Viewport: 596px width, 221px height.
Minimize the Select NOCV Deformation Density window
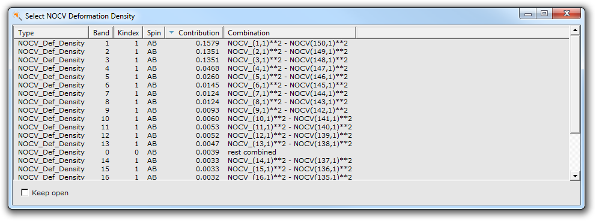[x=528, y=14]
